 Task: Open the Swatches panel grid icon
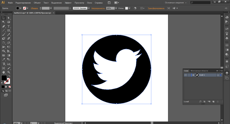pos(227,29)
